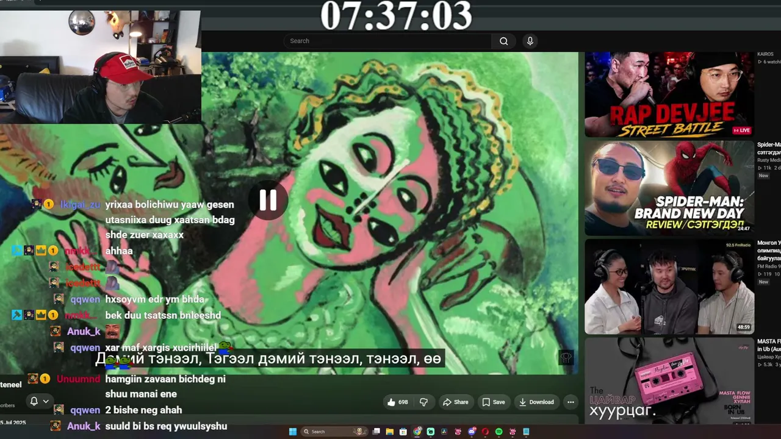
Task: Click the webcam overlay of the streamer
Action: (x=100, y=67)
